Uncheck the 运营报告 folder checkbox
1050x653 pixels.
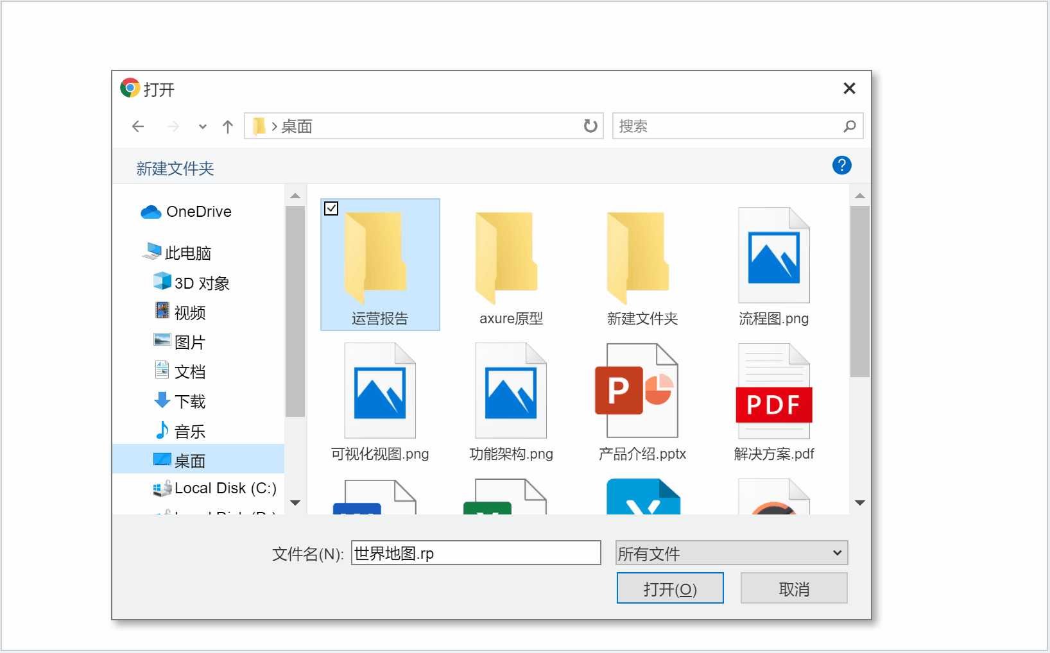(331, 208)
